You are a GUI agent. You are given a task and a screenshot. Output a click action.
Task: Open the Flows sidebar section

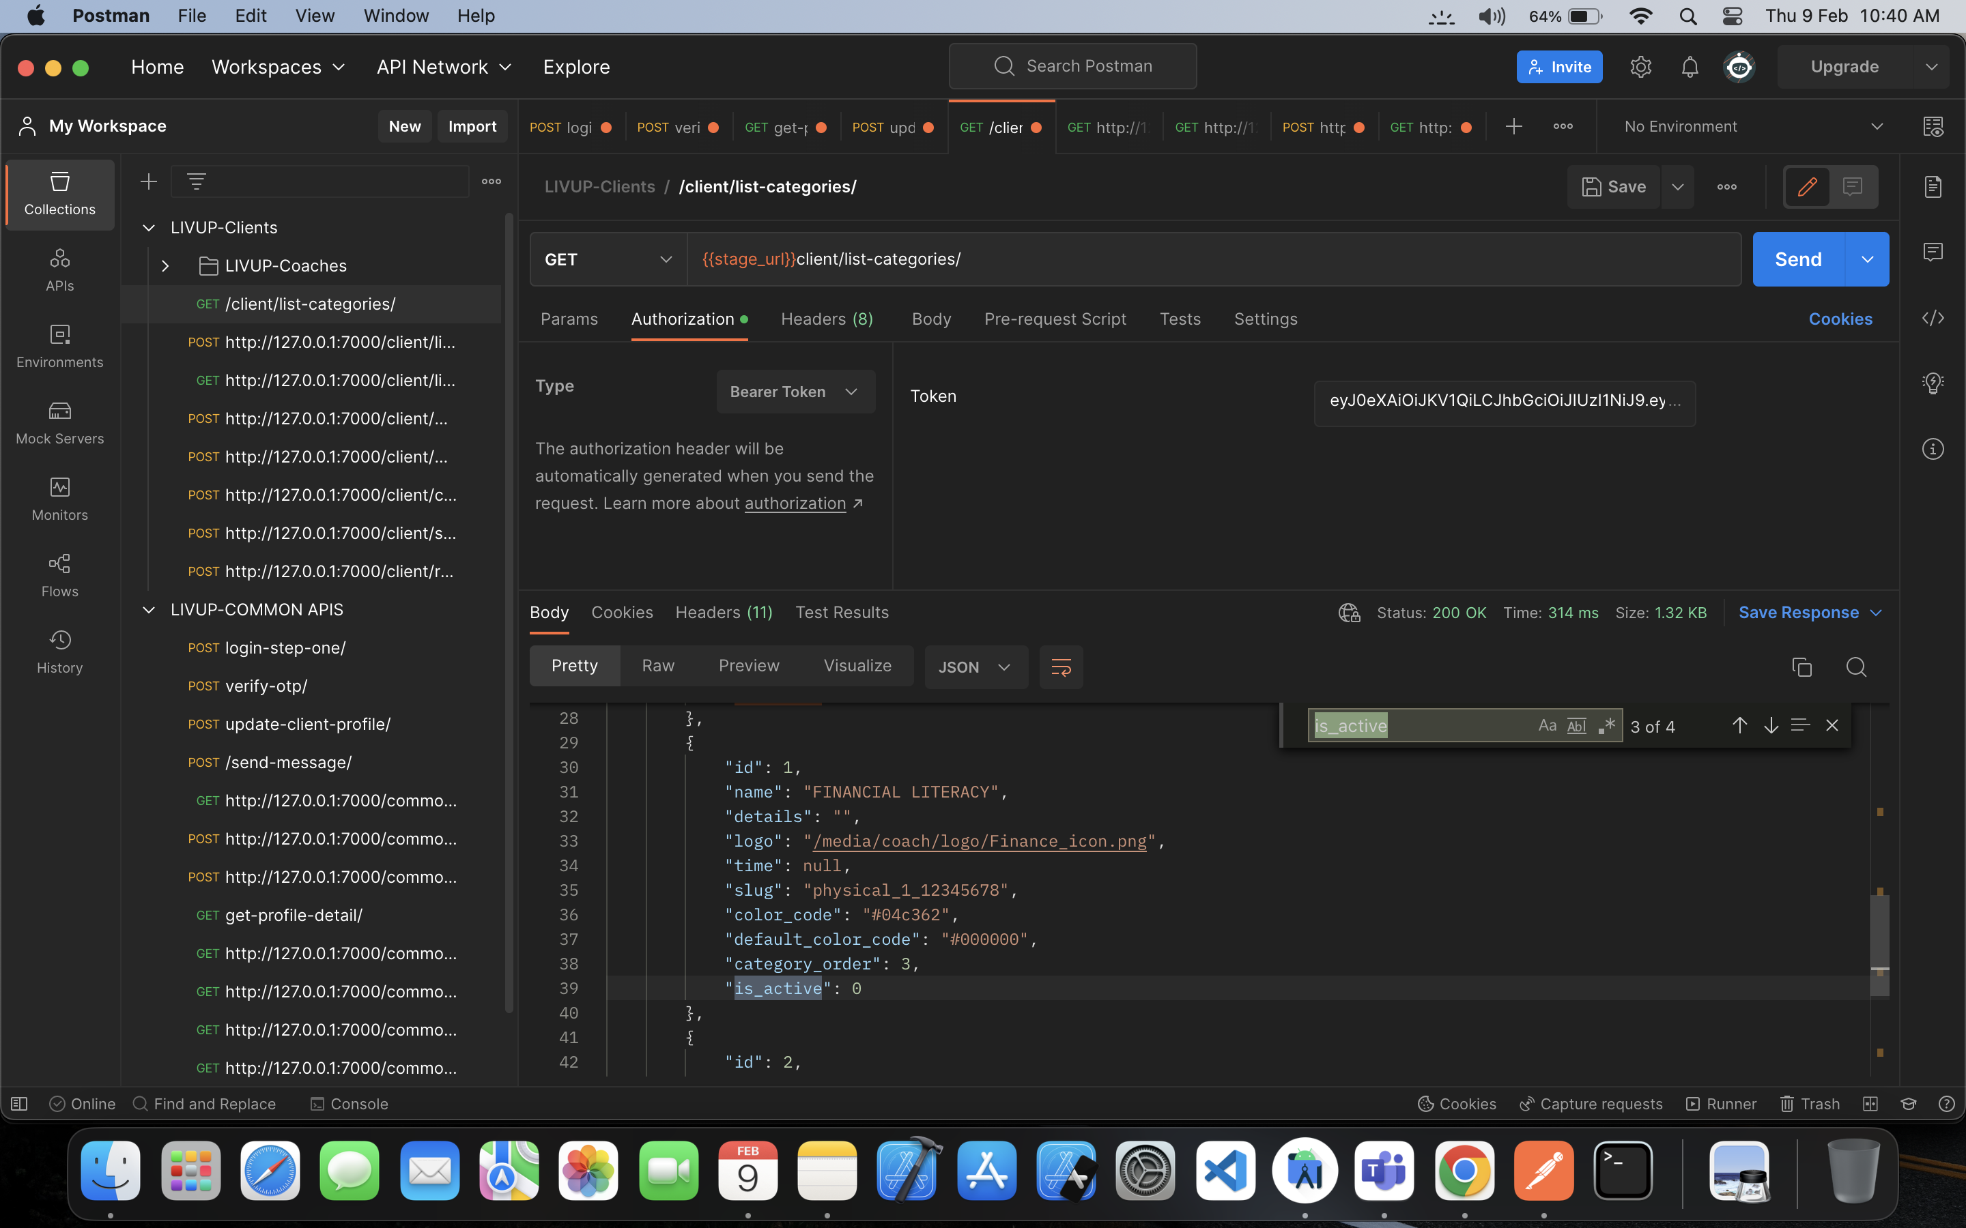(x=59, y=575)
